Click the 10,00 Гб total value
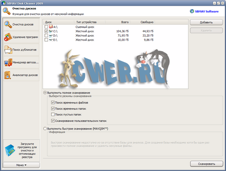Viewport: 226px width, 171px height. [x=123, y=40]
